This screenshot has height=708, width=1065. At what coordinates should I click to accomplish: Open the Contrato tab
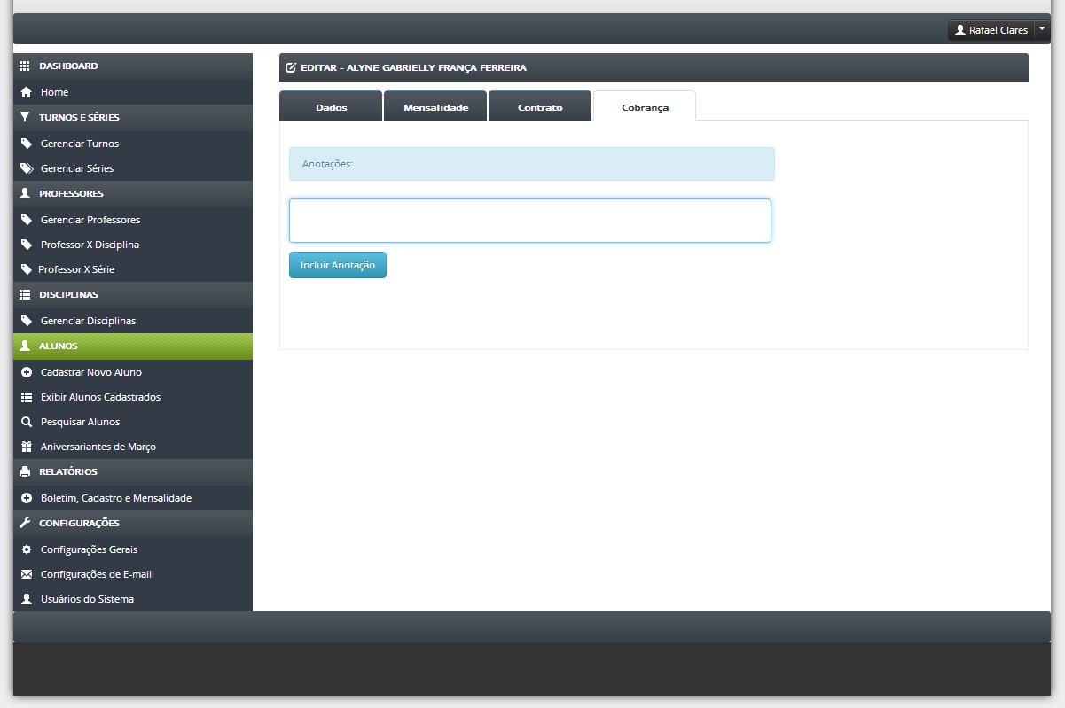point(540,106)
